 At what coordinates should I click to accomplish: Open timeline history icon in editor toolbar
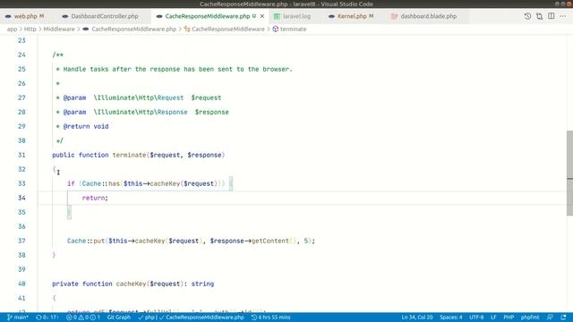click(x=527, y=16)
